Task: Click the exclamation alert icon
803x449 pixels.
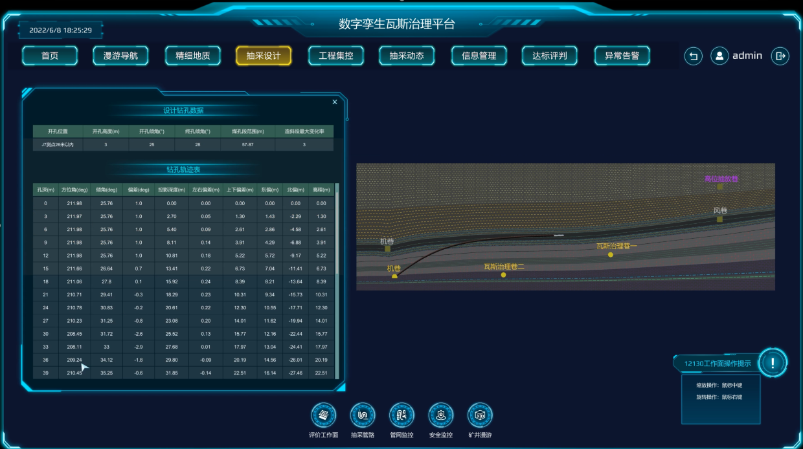Action: coord(773,362)
